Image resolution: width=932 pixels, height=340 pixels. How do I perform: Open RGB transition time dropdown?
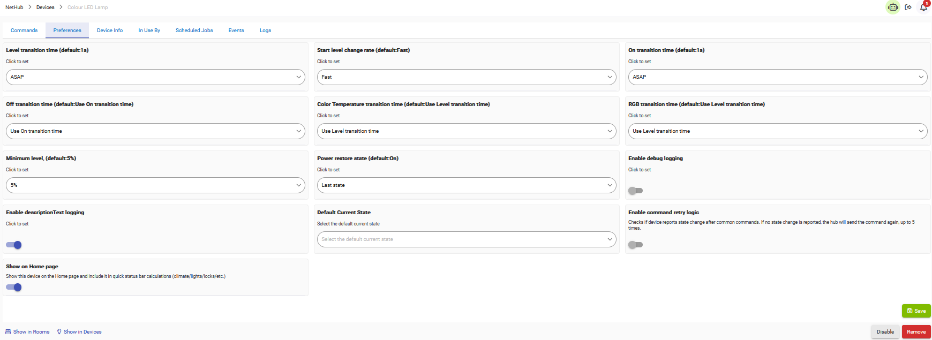[x=778, y=131]
